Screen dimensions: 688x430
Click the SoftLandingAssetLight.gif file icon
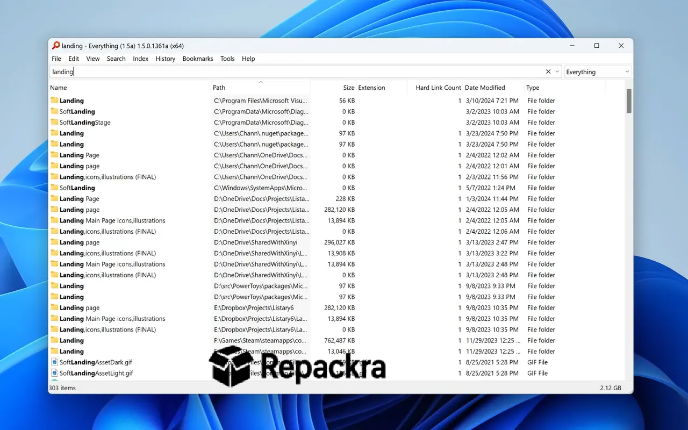(x=54, y=373)
